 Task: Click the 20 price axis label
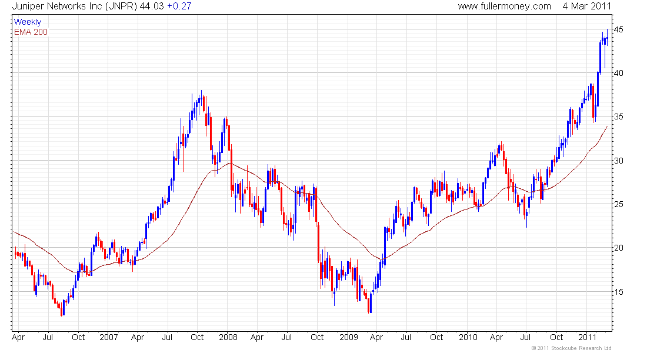pyautogui.click(x=619, y=248)
